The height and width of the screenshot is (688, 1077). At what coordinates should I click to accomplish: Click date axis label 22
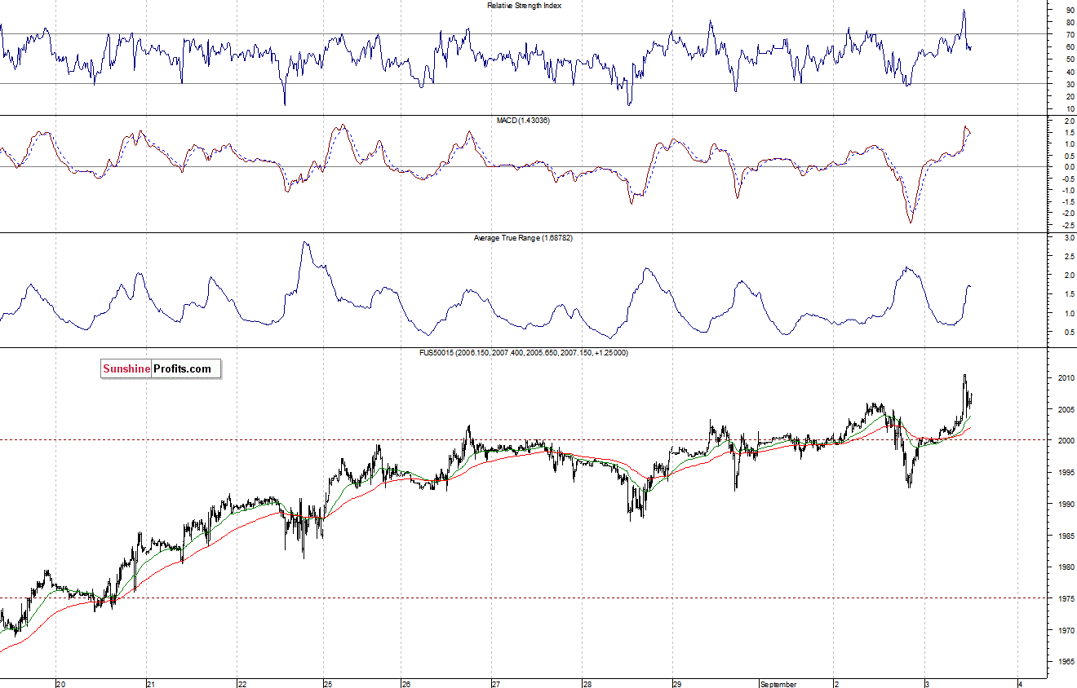tap(242, 685)
